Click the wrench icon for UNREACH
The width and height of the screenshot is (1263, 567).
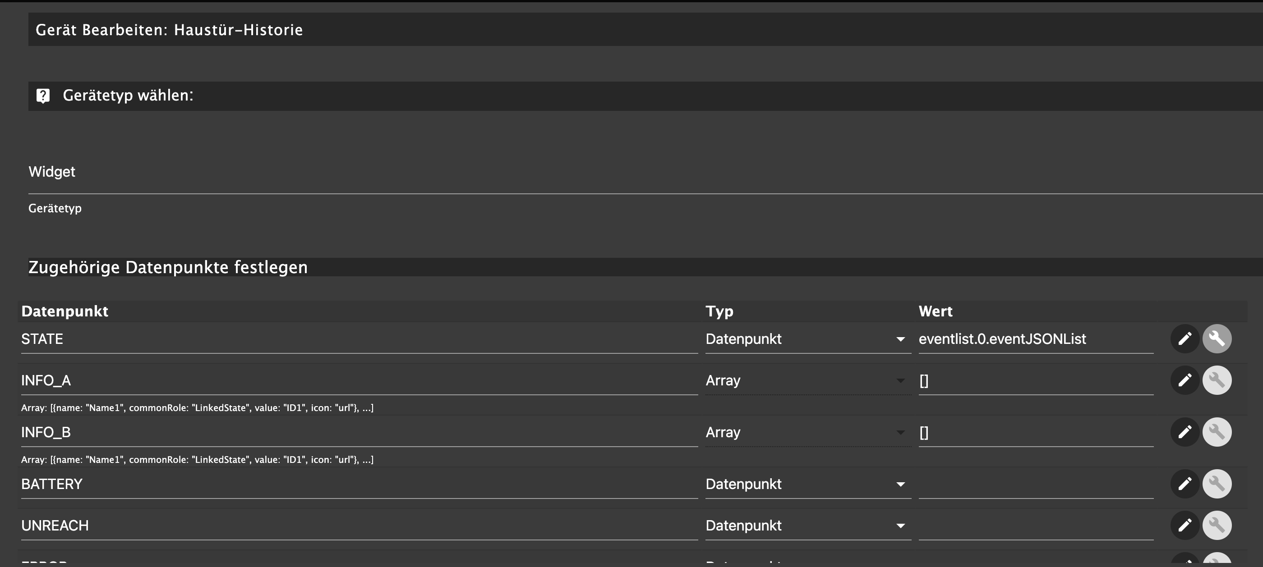[1217, 526]
